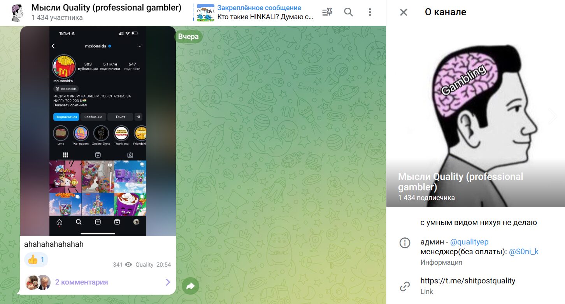Close the channel info panel
This screenshot has height=304, width=565.
(x=404, y=12)
